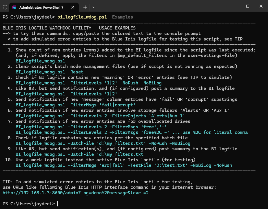Image resolution: width=268 pixels, height=209 pixels.
Task: Open a new terminal tab
Action: (85, 7)
